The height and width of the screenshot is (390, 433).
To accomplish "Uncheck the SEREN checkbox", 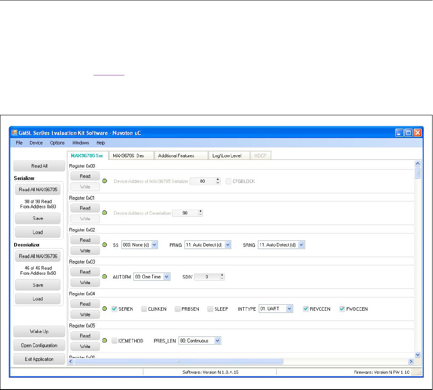I will 115,309.
